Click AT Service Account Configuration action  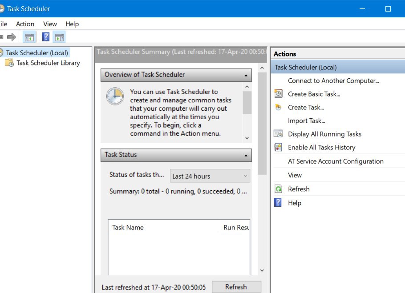pos(336,161)
